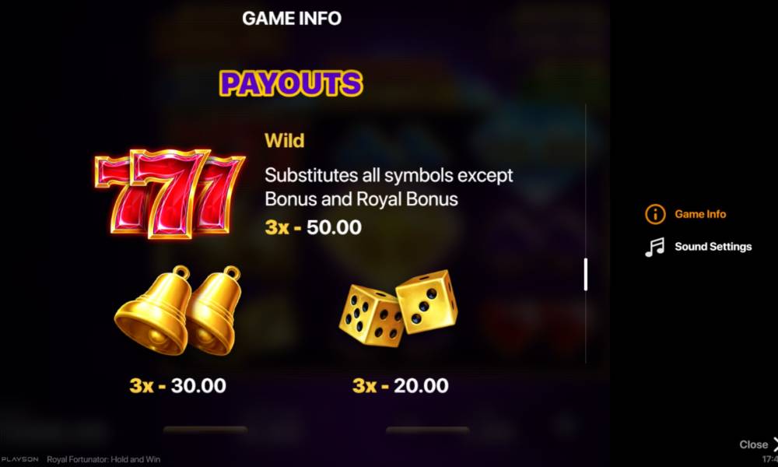Click the Wild symbol label
This screenshot has width=778, height=467.
(284, 140)
